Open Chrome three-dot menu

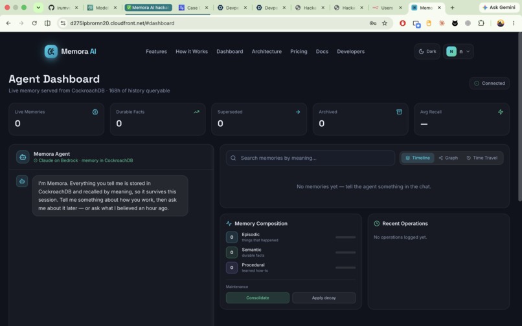click(514, 23)
